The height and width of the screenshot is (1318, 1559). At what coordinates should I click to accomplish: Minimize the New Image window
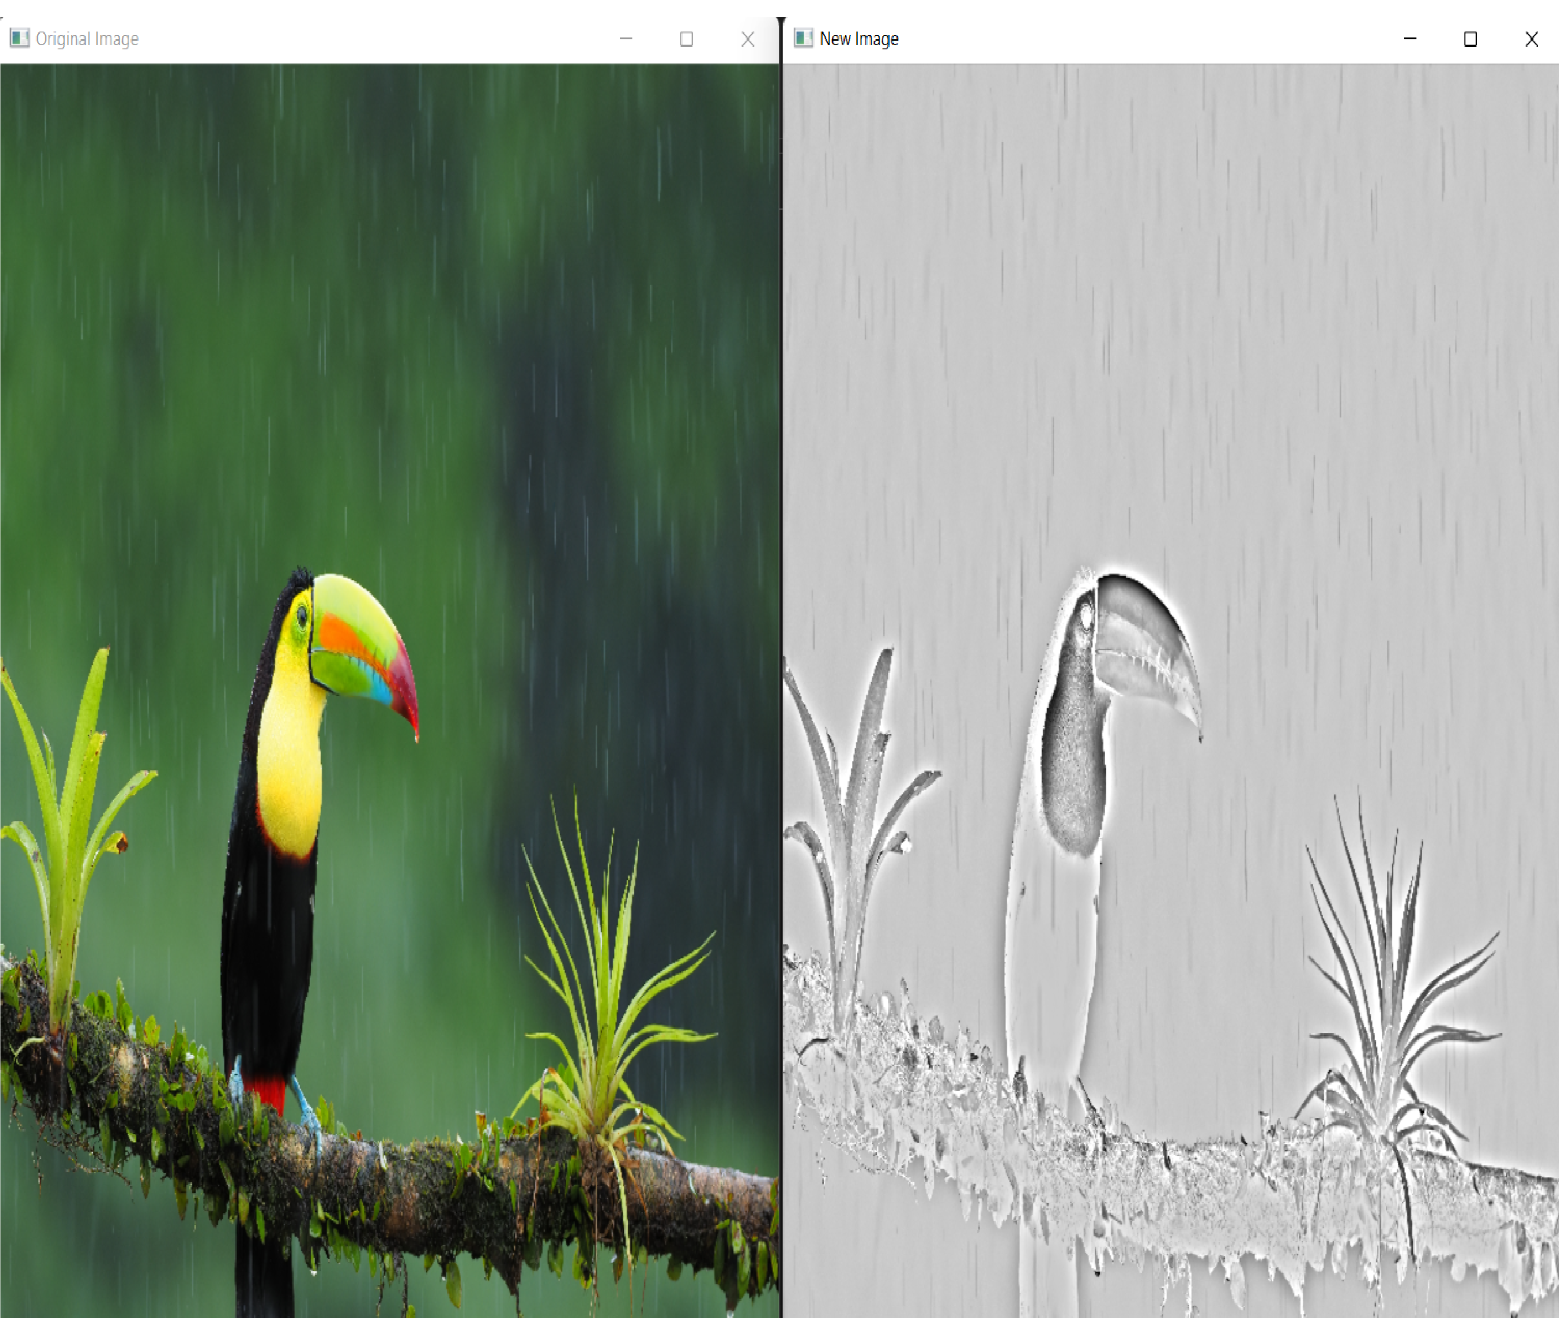click(1410, 39)
